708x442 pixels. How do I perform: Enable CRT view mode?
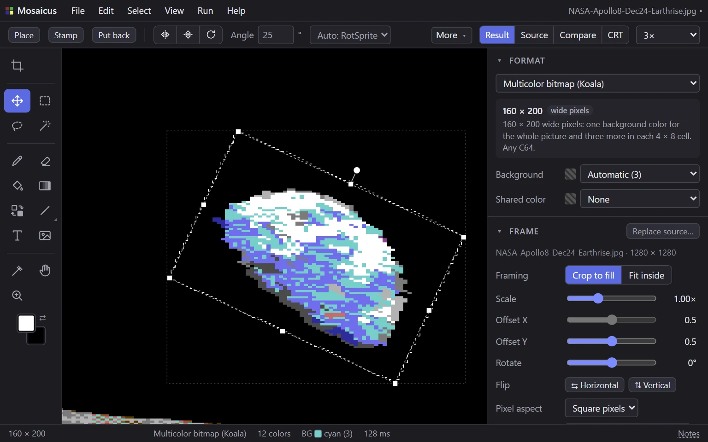[615, 35]
